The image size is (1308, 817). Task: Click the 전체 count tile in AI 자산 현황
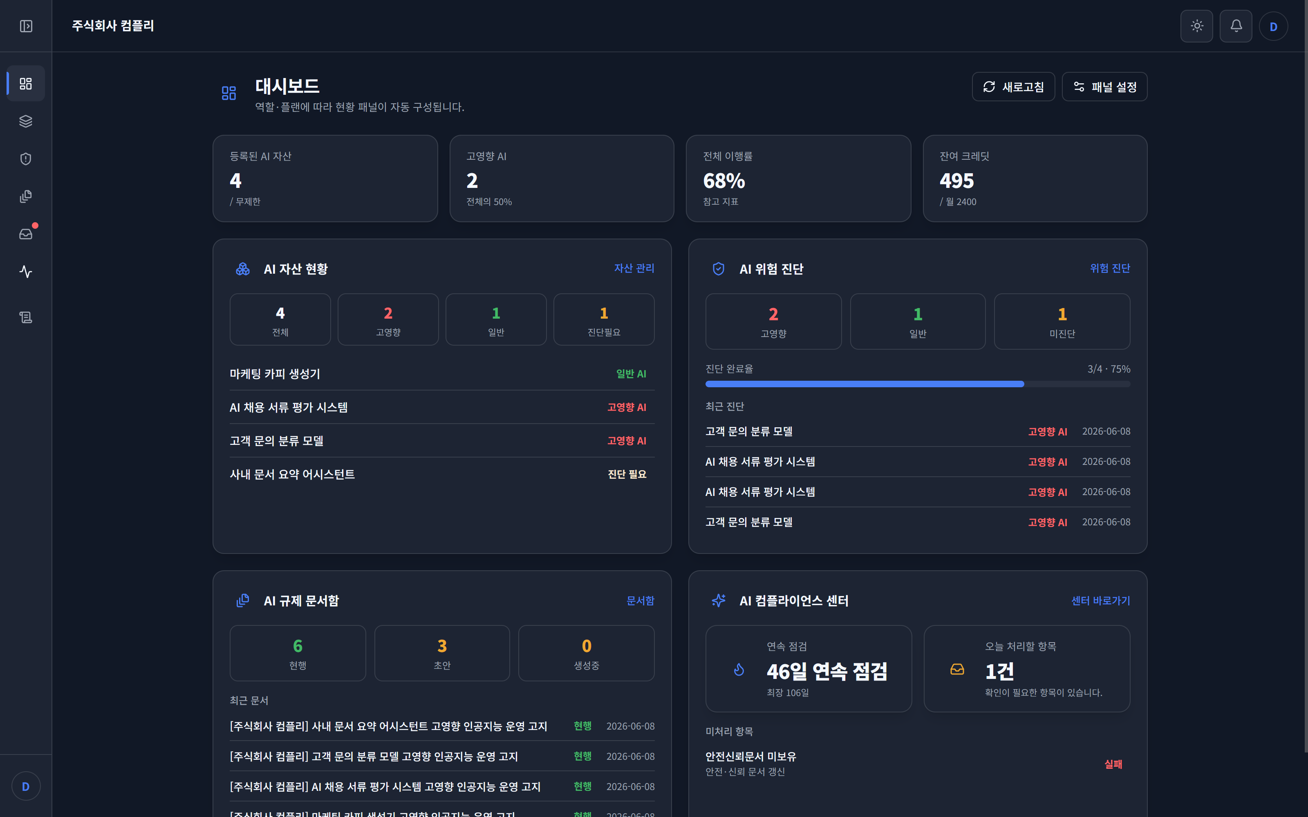click(x=280, y=319)
